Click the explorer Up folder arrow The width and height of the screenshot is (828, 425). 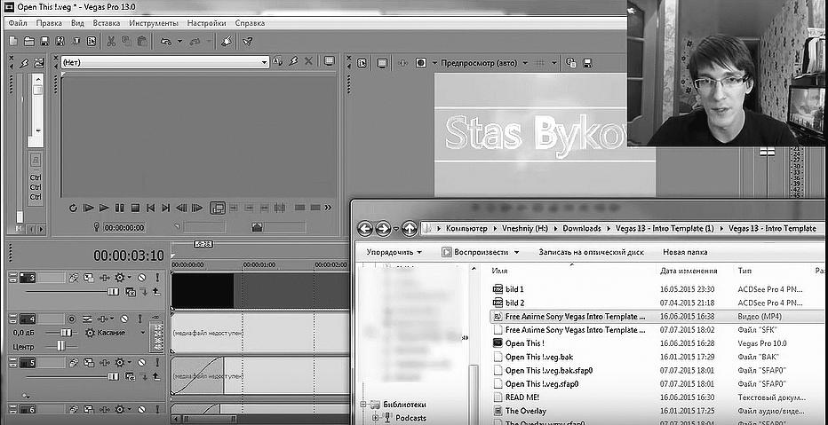(409, 229)
